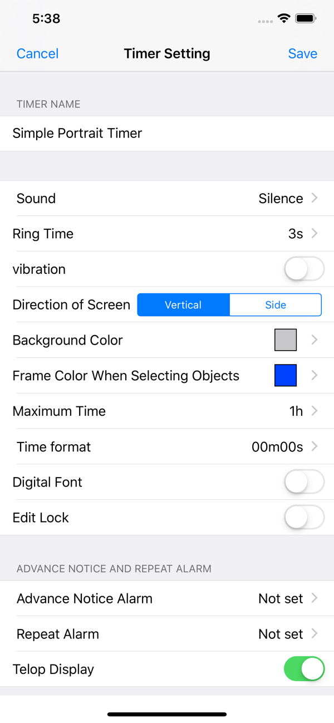The image size is (334, 723).
Task: Tap Advance Notice Alarm chevron
Action: point(315,598)
